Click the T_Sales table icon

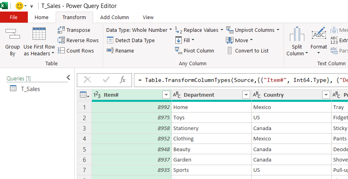(x=13, y=88)
